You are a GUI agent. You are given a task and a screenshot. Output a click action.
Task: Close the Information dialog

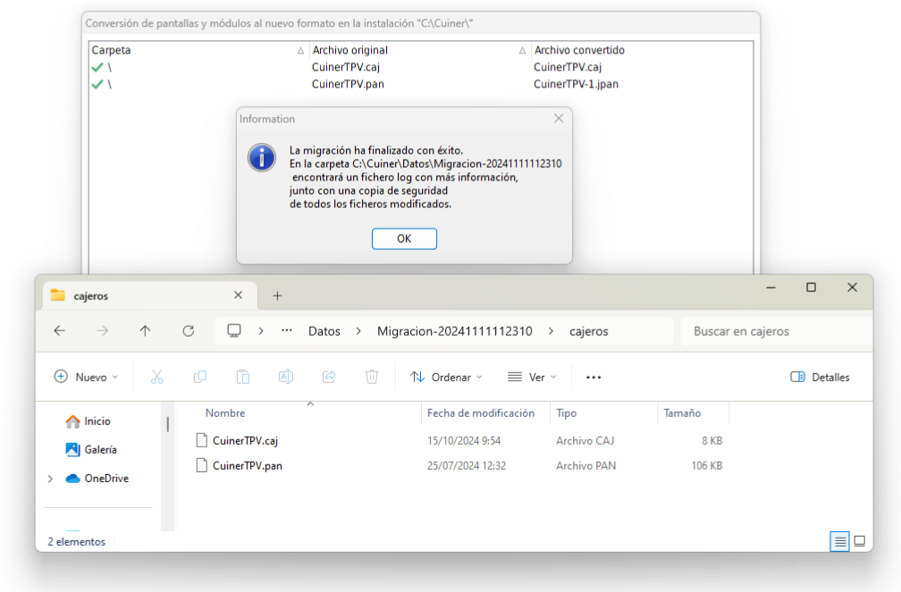[559, 118]
